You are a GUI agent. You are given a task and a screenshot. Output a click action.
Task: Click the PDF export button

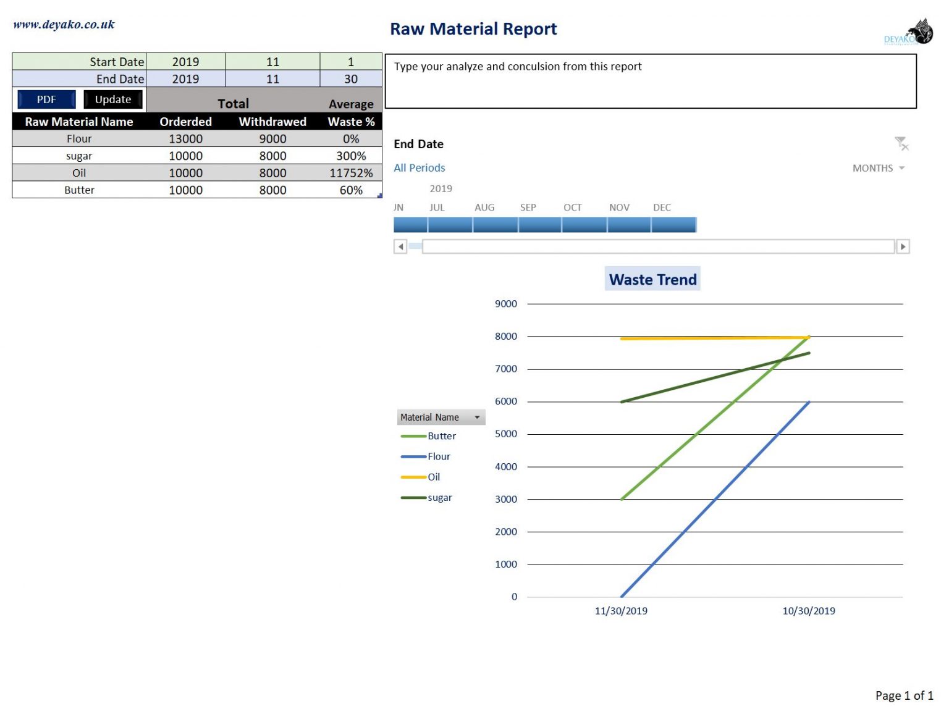coord(46,99)
